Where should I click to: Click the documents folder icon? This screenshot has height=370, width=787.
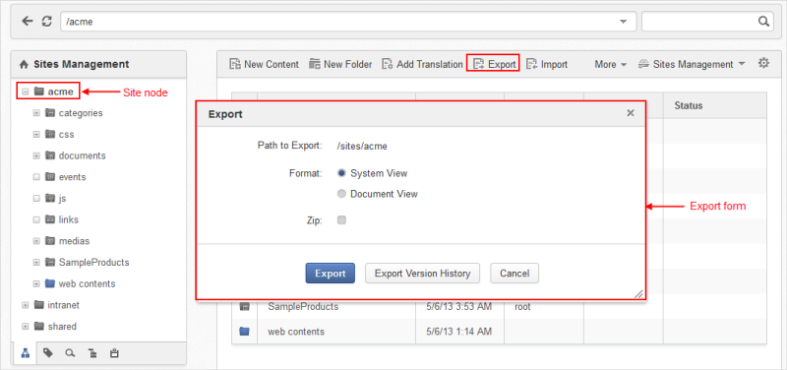(x=50, y=155)
